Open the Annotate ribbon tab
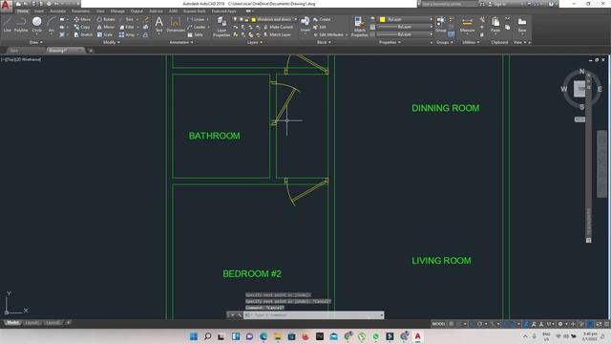Viewport: 611px width, 344px height. [x=57, y=11]
